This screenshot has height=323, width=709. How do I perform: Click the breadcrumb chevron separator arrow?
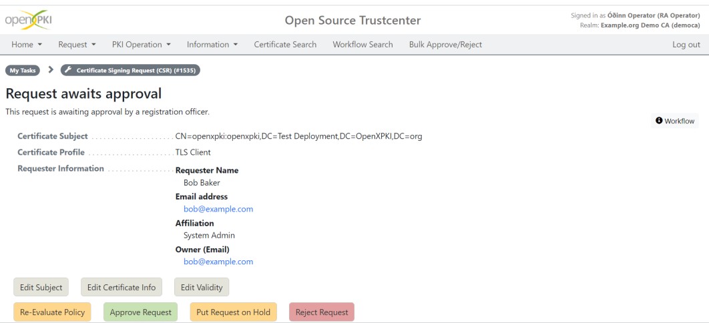[x=51, y=69]
